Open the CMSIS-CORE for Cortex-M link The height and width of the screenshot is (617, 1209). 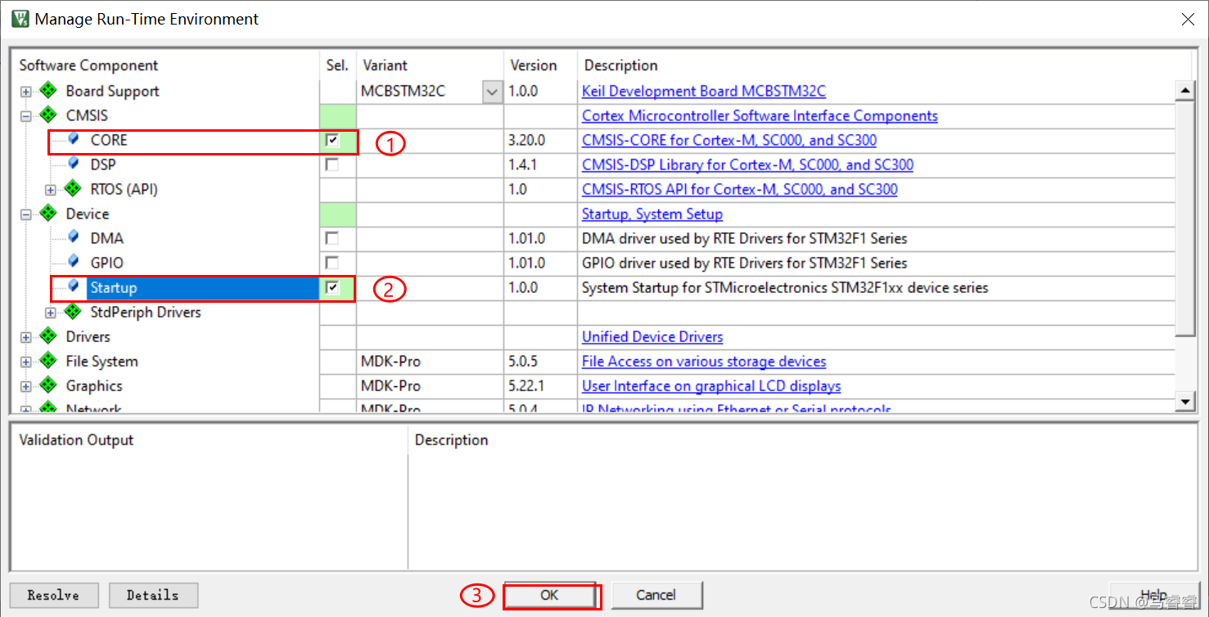point(729,140)
